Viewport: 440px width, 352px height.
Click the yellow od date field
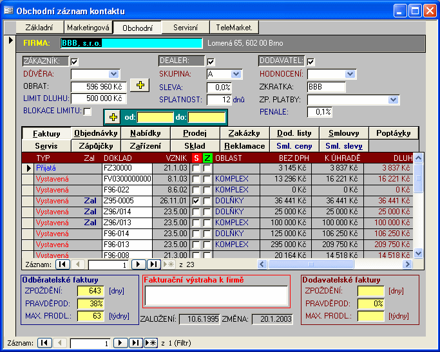click(155, 117)
